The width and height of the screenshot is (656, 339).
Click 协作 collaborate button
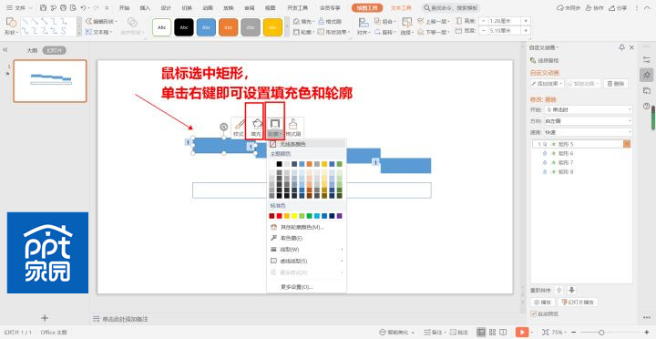coord(595,8)
